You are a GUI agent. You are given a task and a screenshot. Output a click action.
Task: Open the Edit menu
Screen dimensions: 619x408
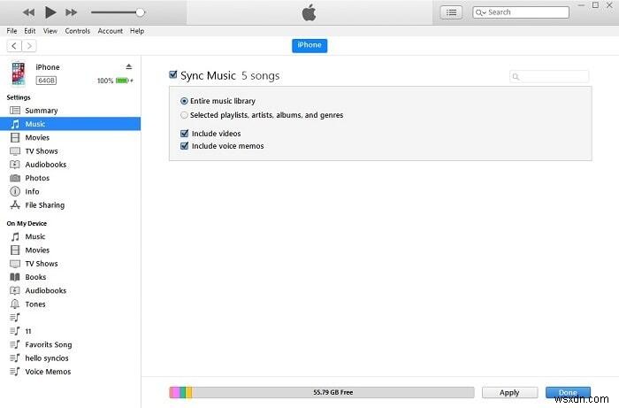tap(29, 31)
